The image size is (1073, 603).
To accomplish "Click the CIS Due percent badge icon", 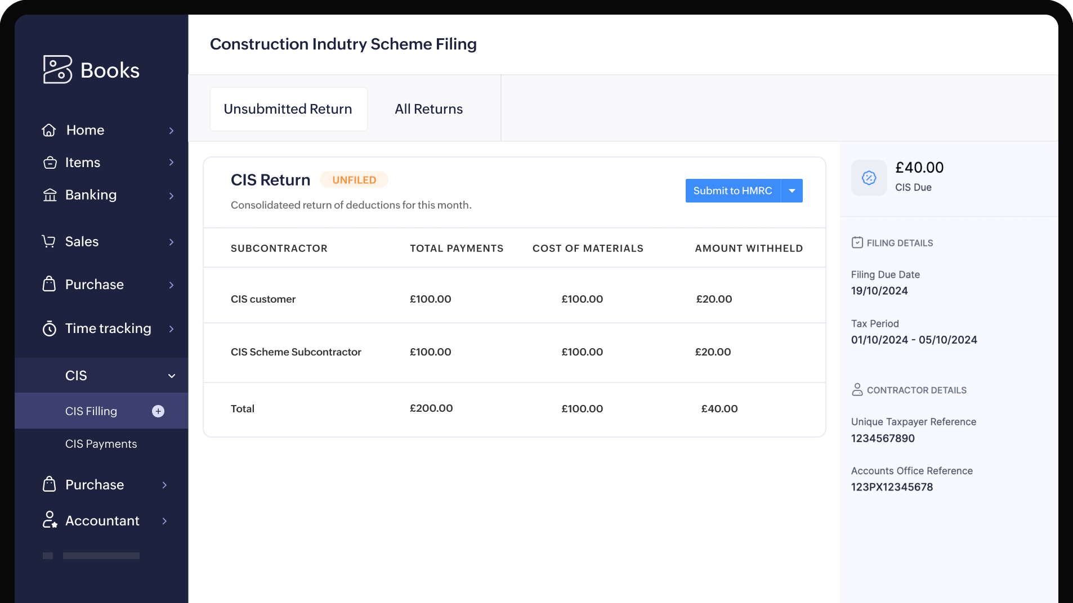I will 869,178.
